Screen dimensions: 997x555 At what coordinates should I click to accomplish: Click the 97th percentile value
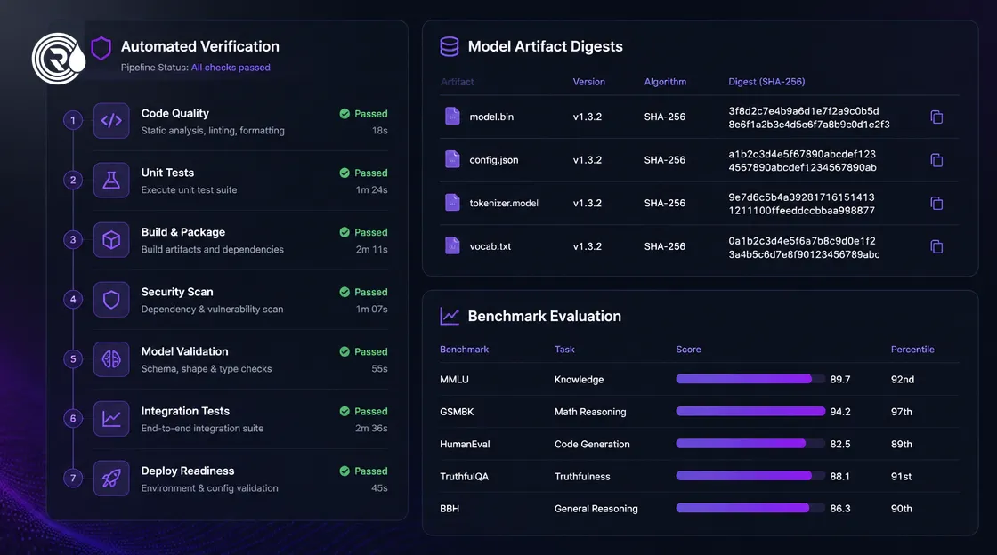902,412
